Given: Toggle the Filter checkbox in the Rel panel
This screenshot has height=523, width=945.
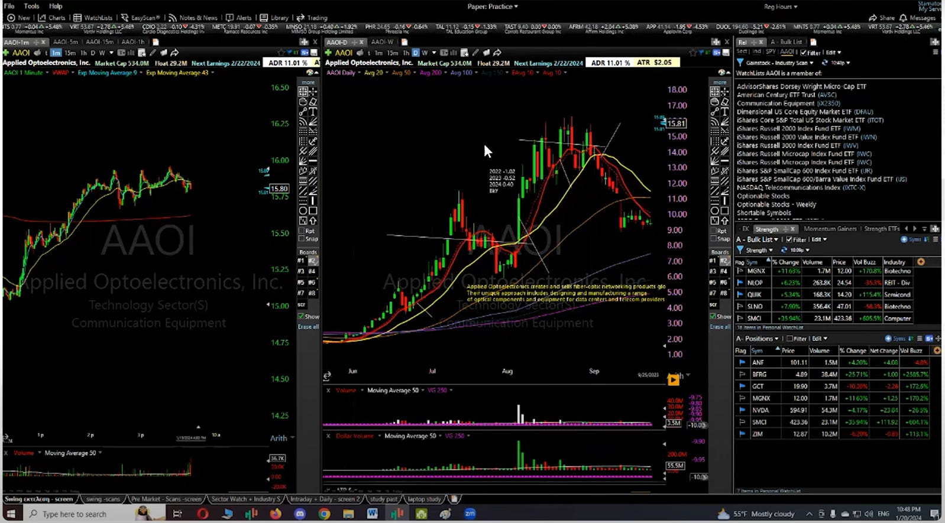Looking at the screenshot, I should coord(804,53).
